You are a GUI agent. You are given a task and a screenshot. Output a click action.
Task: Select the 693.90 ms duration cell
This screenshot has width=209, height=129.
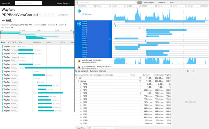[148, 108]
